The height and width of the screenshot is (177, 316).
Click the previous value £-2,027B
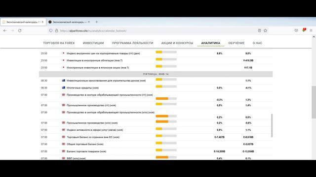pyautogui.click(x=248, y=144)
